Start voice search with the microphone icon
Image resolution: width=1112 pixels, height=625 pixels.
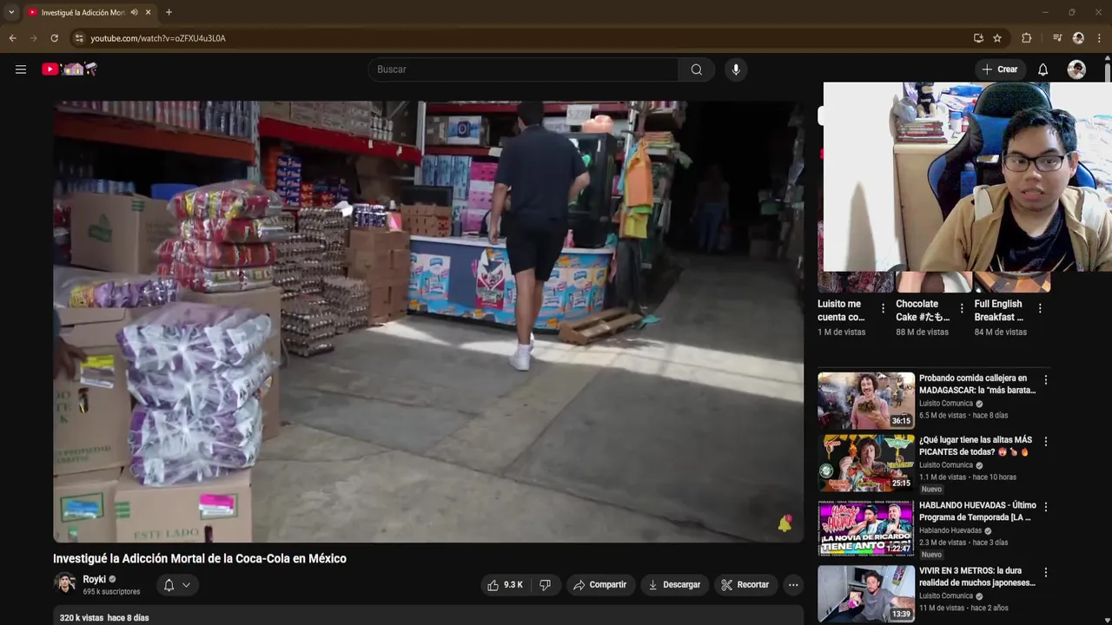[x=736, y=69]
